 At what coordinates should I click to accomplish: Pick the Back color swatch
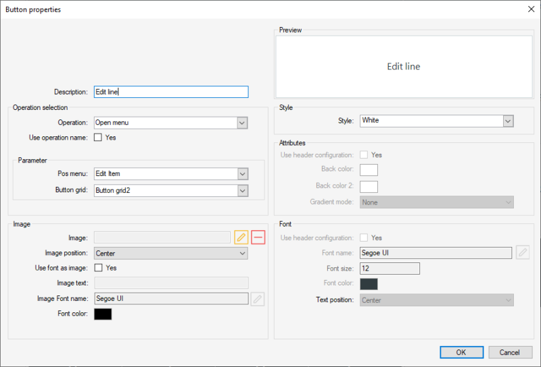[x=369, y=170]
